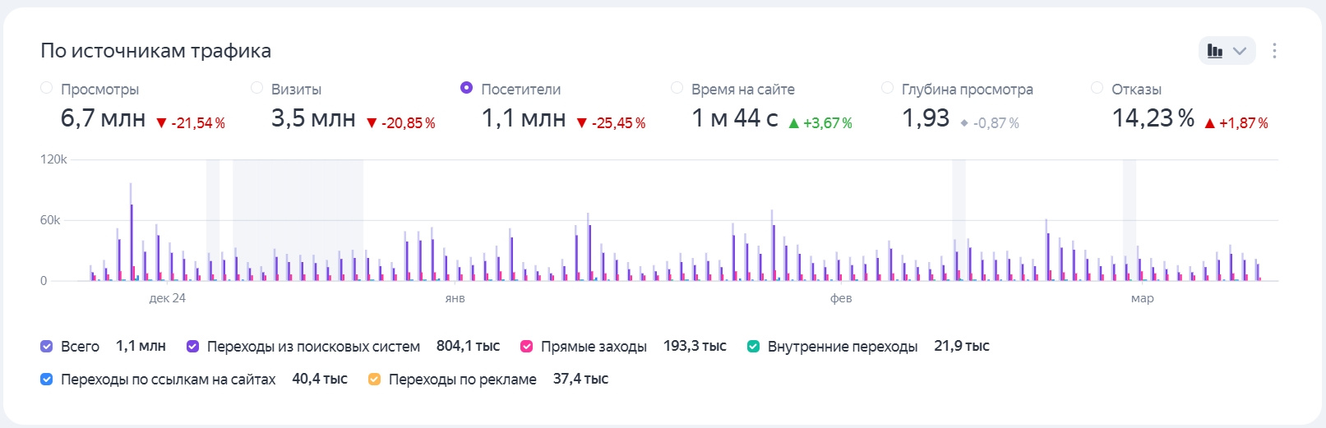Click the янв axis label

pyautogui.click(x=455, y=298)
